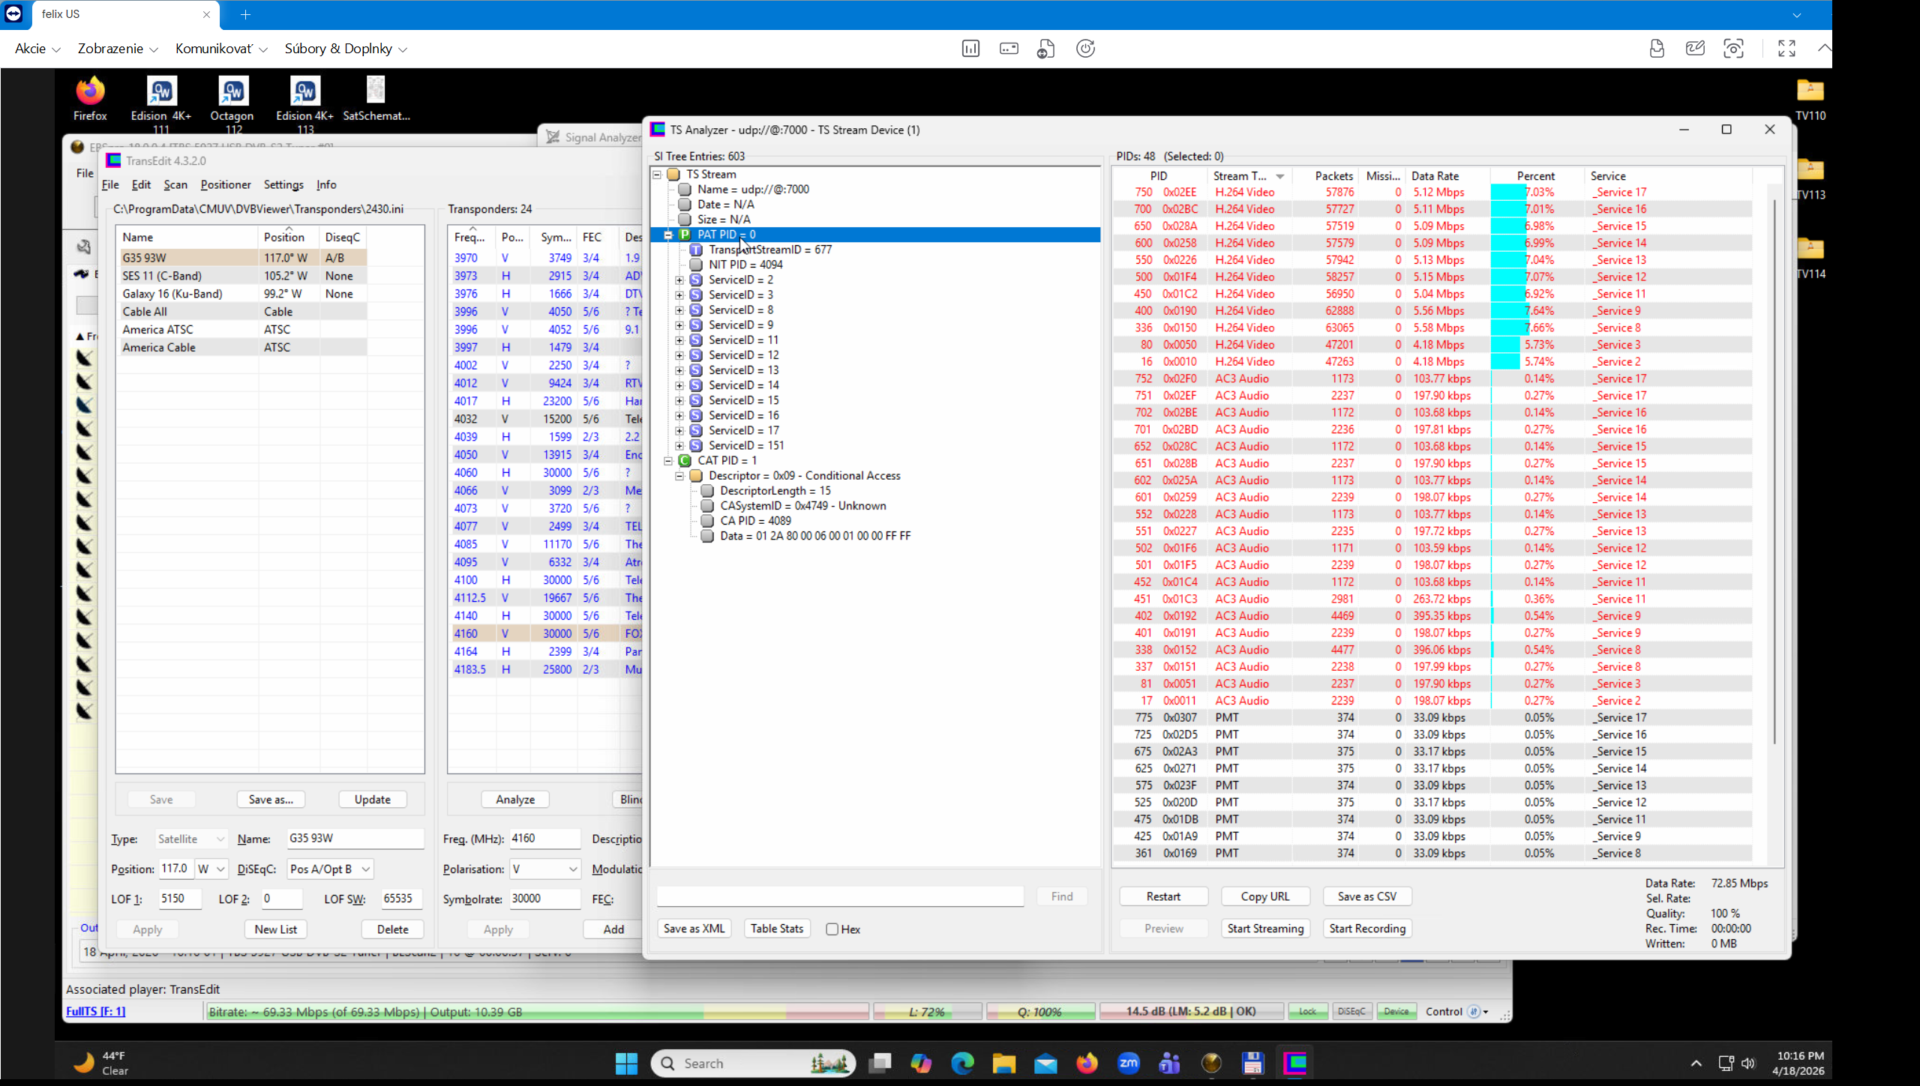Click floppy disk app on taskbar
This screenshot has width=1920, height=1086.
pyautogui.click(x=1252, y=1063)
